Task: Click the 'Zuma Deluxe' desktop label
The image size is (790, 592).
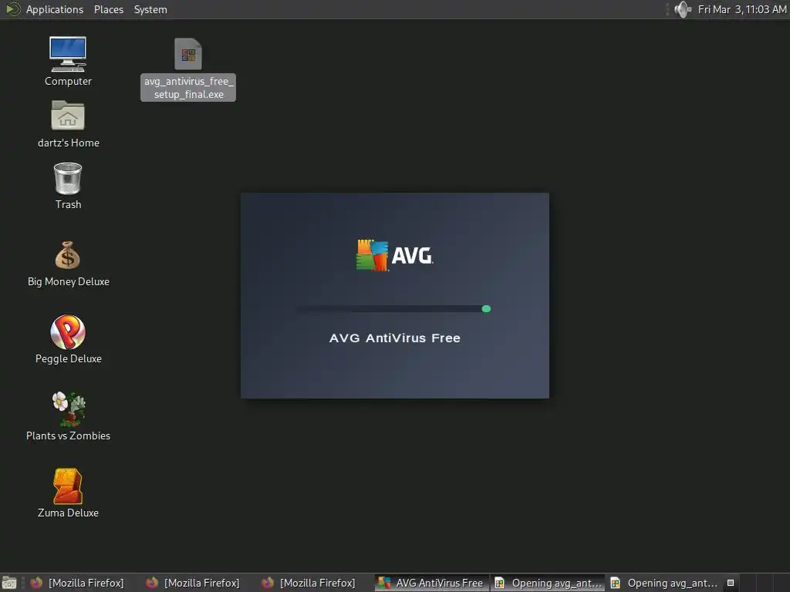Action: (68, 513)
